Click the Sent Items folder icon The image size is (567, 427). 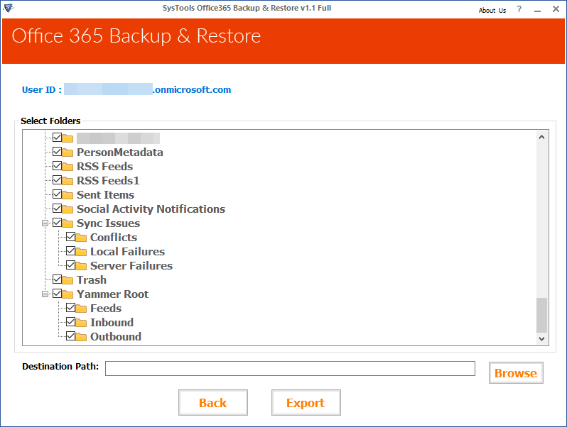[x=67, y=195]
